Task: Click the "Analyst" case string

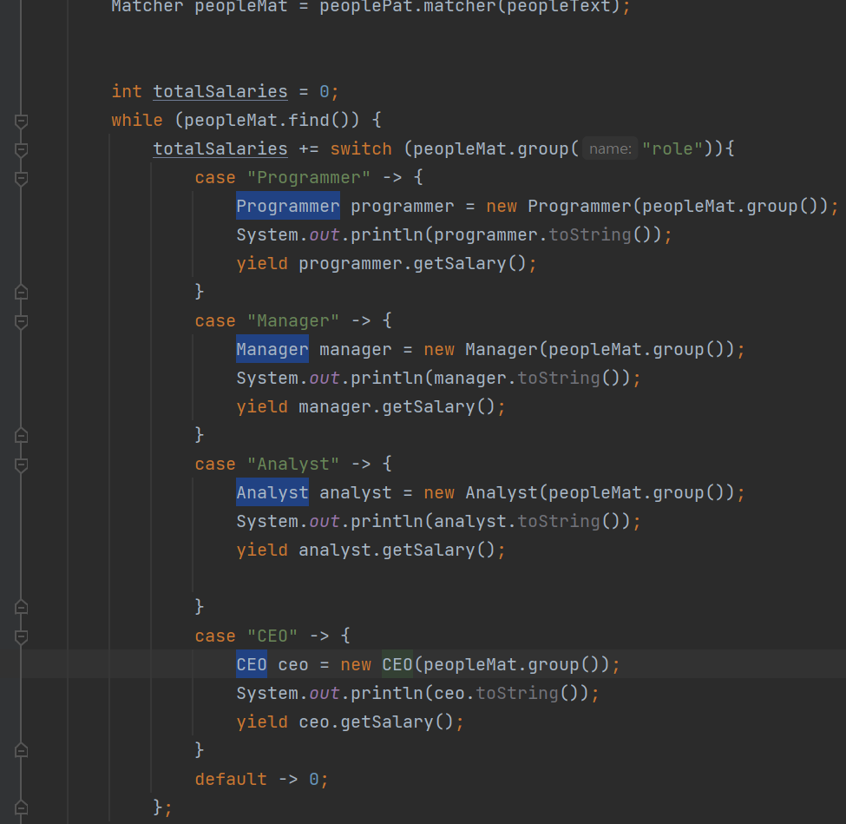Action: point(293,464)
